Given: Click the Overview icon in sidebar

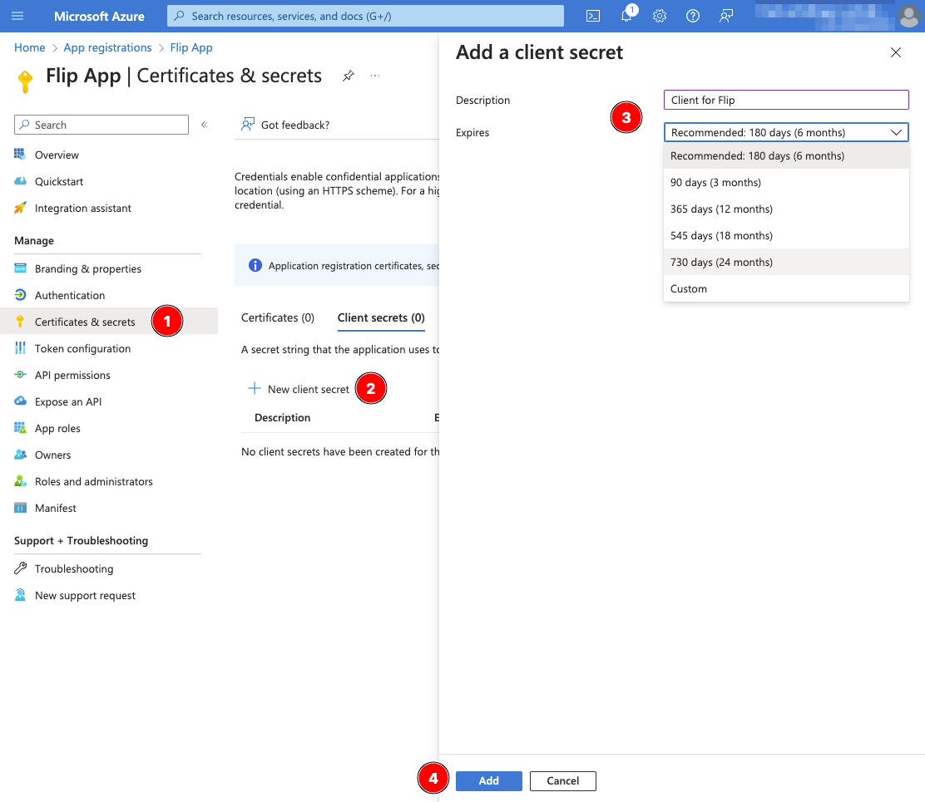Looking at the screenshot, I should (x=20, y=155).
